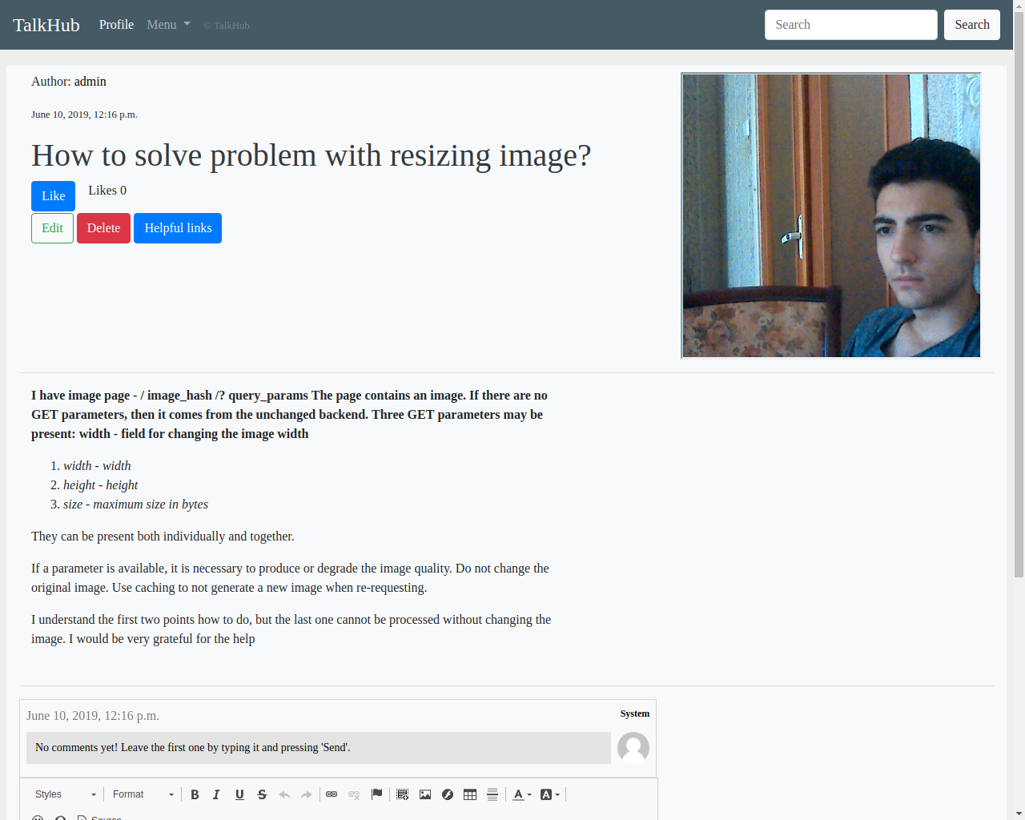1025x820 pixels.
Task: Click the post title heading
Action: (x=311, y=155)
